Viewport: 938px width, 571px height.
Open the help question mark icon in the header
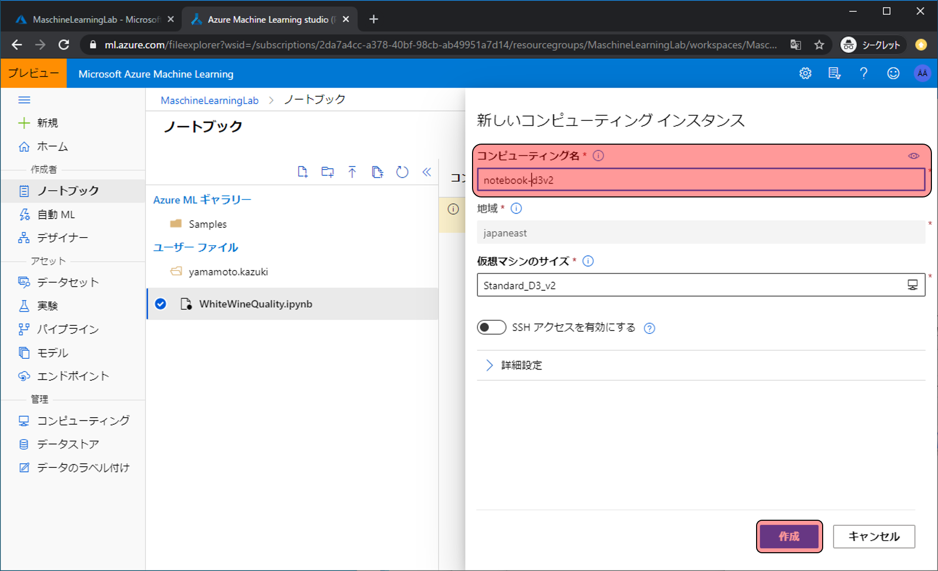863,74
